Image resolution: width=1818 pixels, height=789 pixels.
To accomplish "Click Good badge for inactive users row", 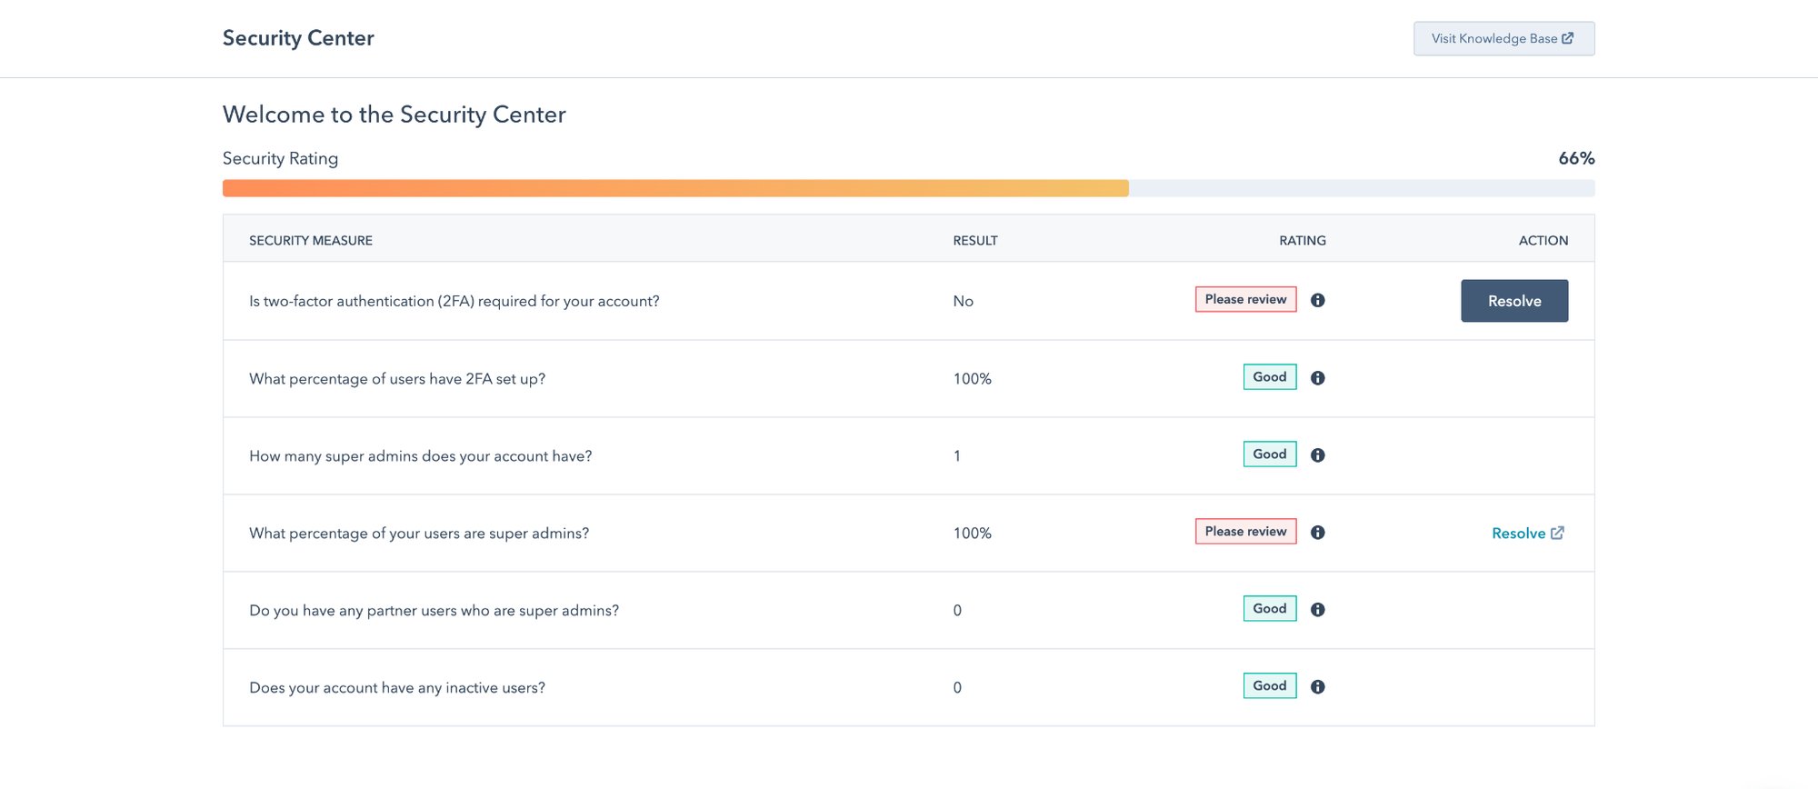I will click(x=1270, y=685).
